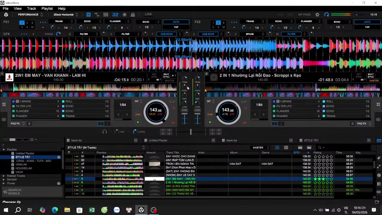Open the search magnifier in browser
This screenshot has height=215, width=382.
point(320,148)
